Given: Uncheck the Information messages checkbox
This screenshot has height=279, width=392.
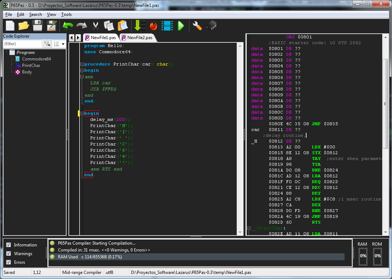Looking at the screenshot, I should pos(9,245).
